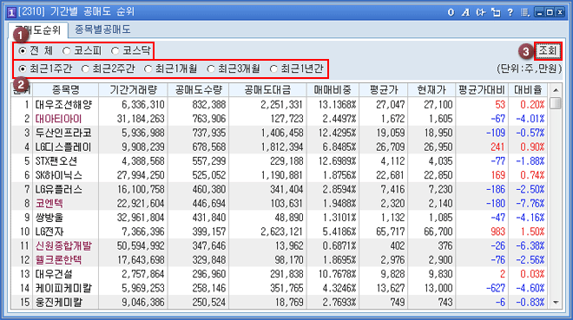Minimize the 2310 short-selling window
Image resolution: width=573 pixels, height=320 pixels.
(539, 12)
